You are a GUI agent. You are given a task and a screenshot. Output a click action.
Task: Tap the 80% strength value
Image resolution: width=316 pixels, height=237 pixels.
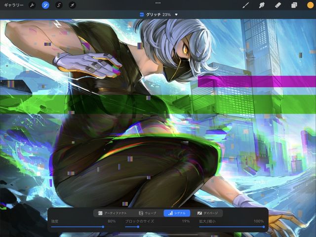point(112,221)
